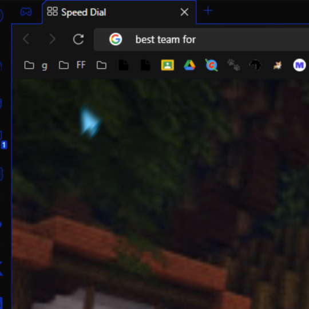Open the 'g' bookmarks folder
309x309 pixels.
[36, 65]
